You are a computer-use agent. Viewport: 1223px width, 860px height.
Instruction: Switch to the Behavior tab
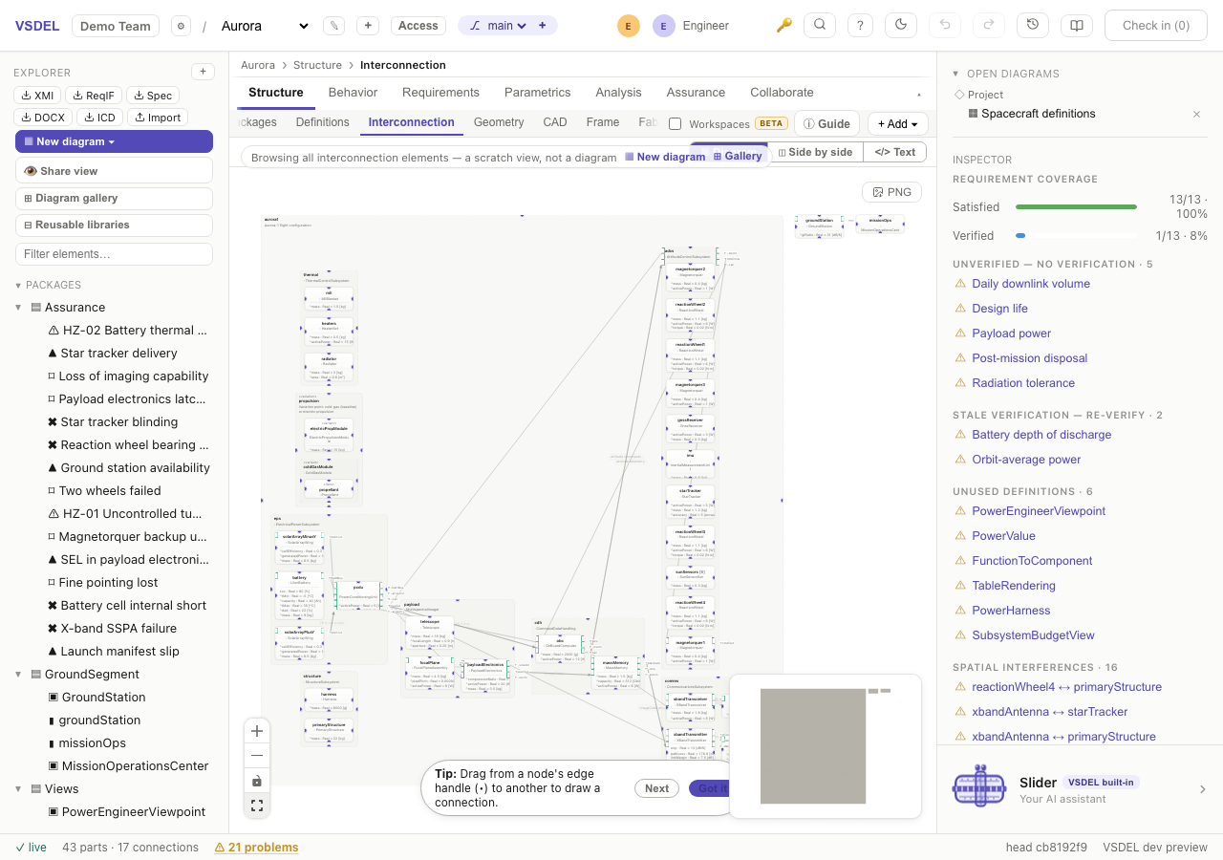tap(353, 93)
